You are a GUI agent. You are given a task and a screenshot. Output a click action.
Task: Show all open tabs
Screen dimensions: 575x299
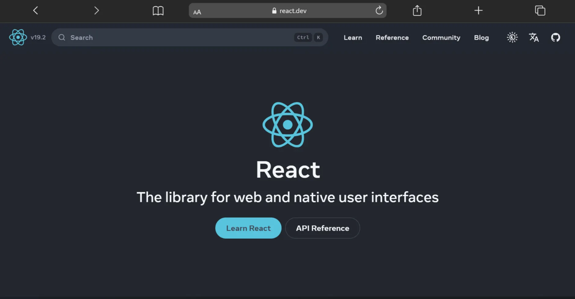click(x=540, y=10)
